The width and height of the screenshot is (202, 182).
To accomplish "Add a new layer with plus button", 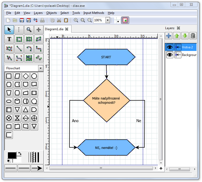I will 169,36.
